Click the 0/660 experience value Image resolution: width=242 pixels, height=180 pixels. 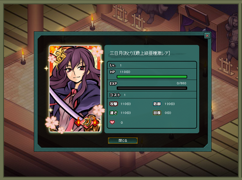[x=181, y=83]
